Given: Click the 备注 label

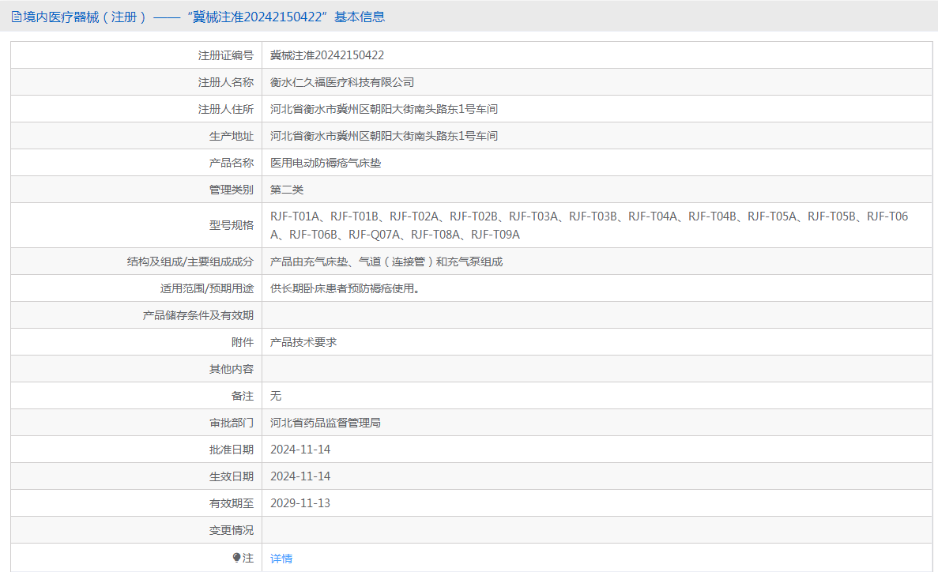Looking at the screenshot, I should 243,396.
